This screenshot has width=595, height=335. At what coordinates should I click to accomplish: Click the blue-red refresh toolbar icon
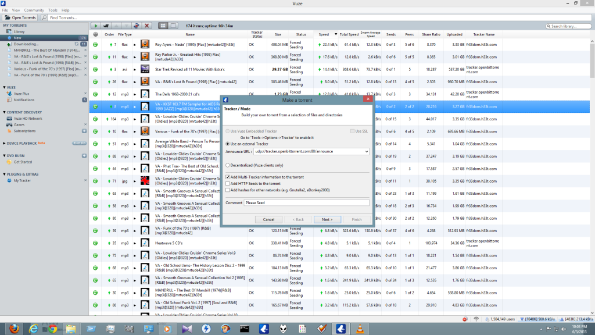coord(137,26)
